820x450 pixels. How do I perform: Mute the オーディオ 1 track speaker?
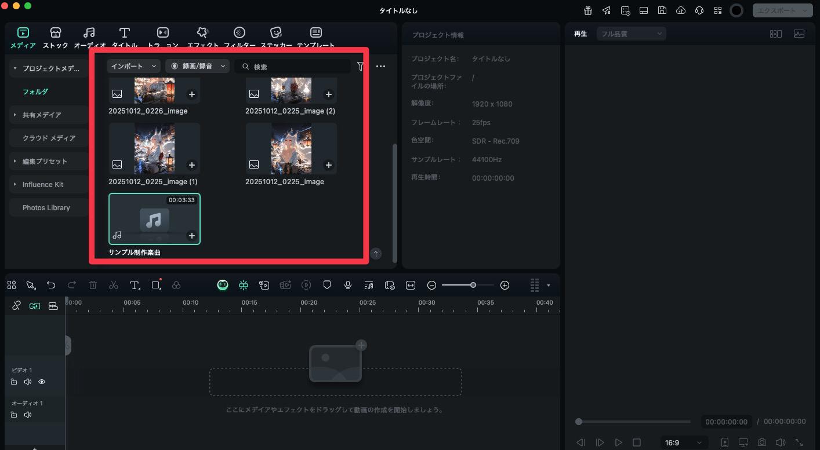(27, 415)
